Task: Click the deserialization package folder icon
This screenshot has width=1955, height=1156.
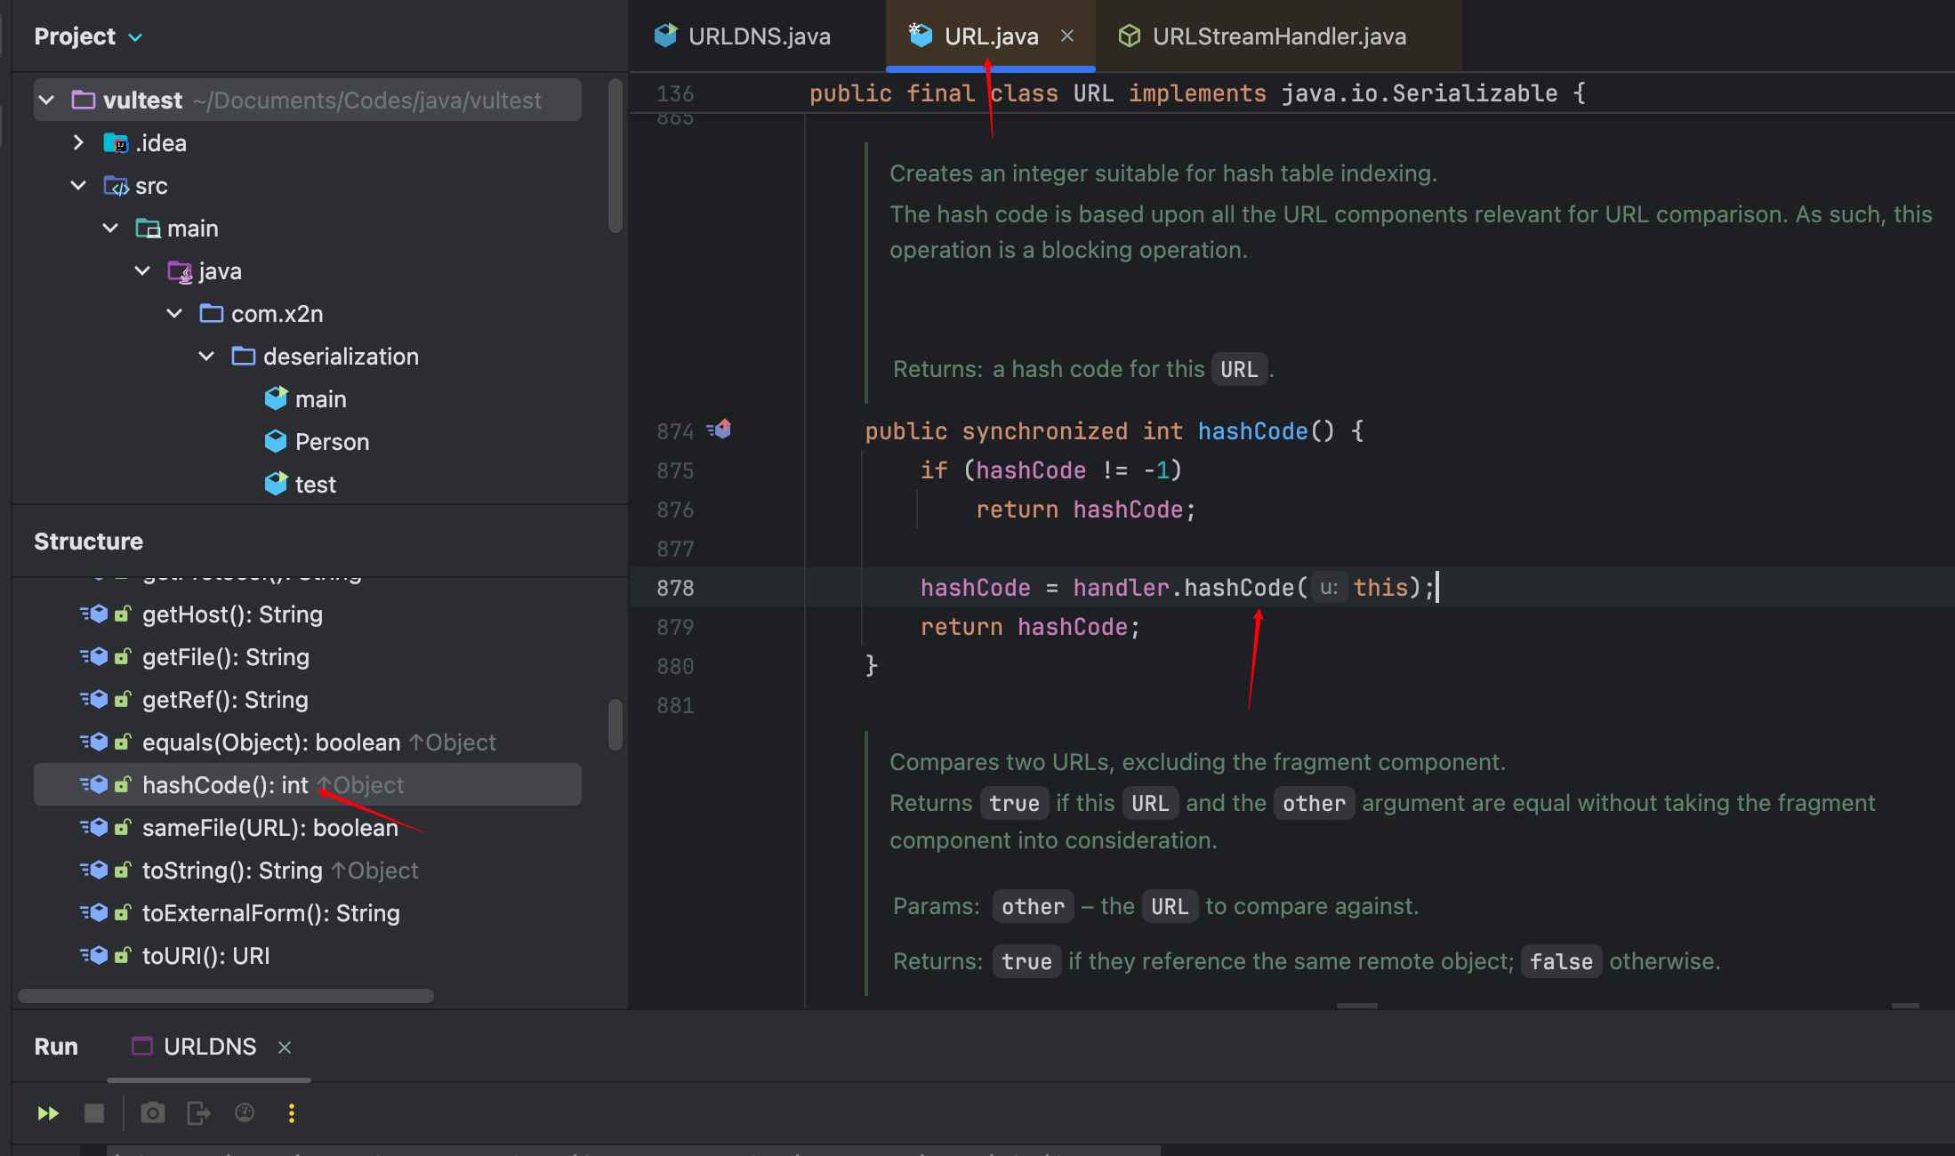Action: tap(244, 356)
